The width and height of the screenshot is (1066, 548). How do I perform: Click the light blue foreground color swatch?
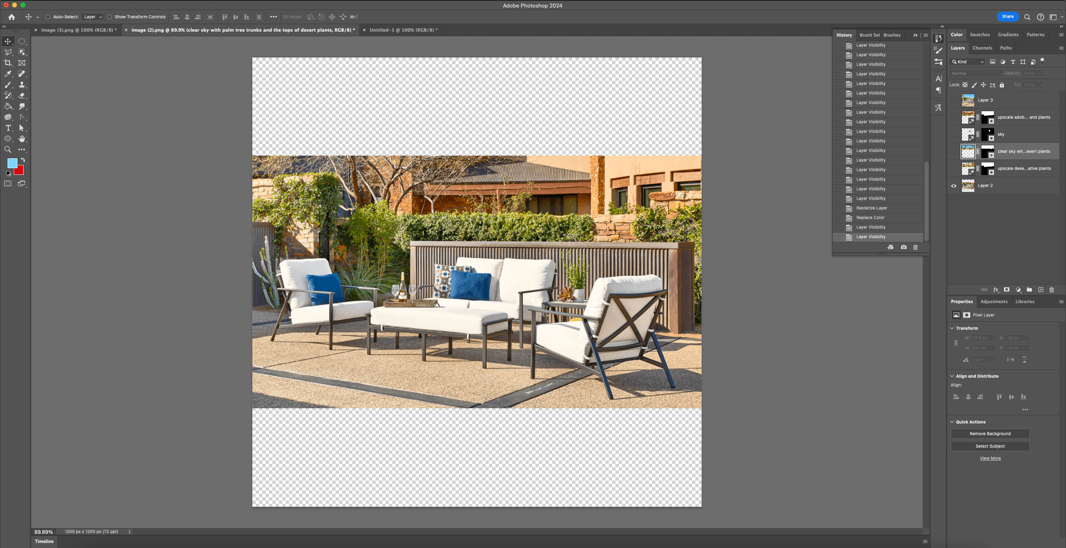pos(12,163)
